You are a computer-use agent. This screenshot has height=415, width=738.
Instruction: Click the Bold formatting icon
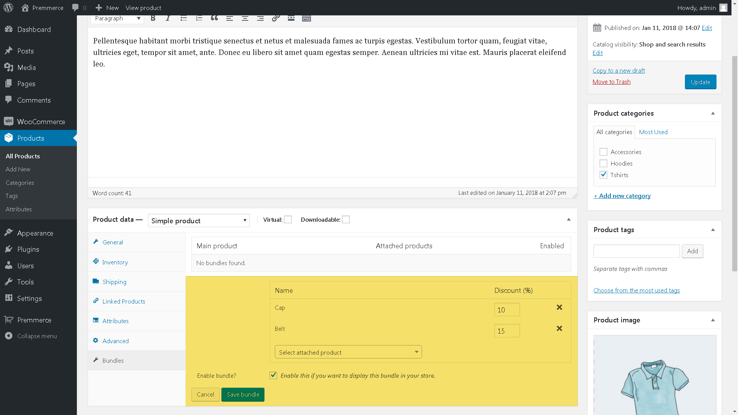[153, 18]
